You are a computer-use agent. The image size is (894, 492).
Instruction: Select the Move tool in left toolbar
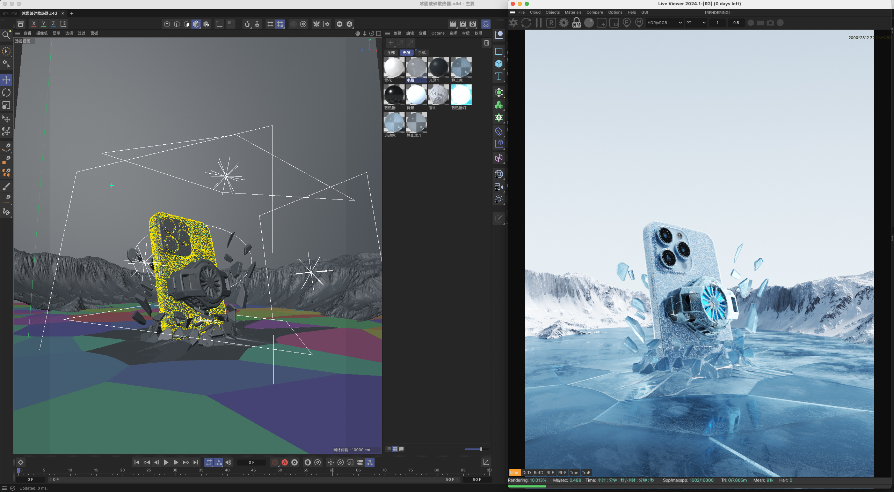[x=6, y=80]
